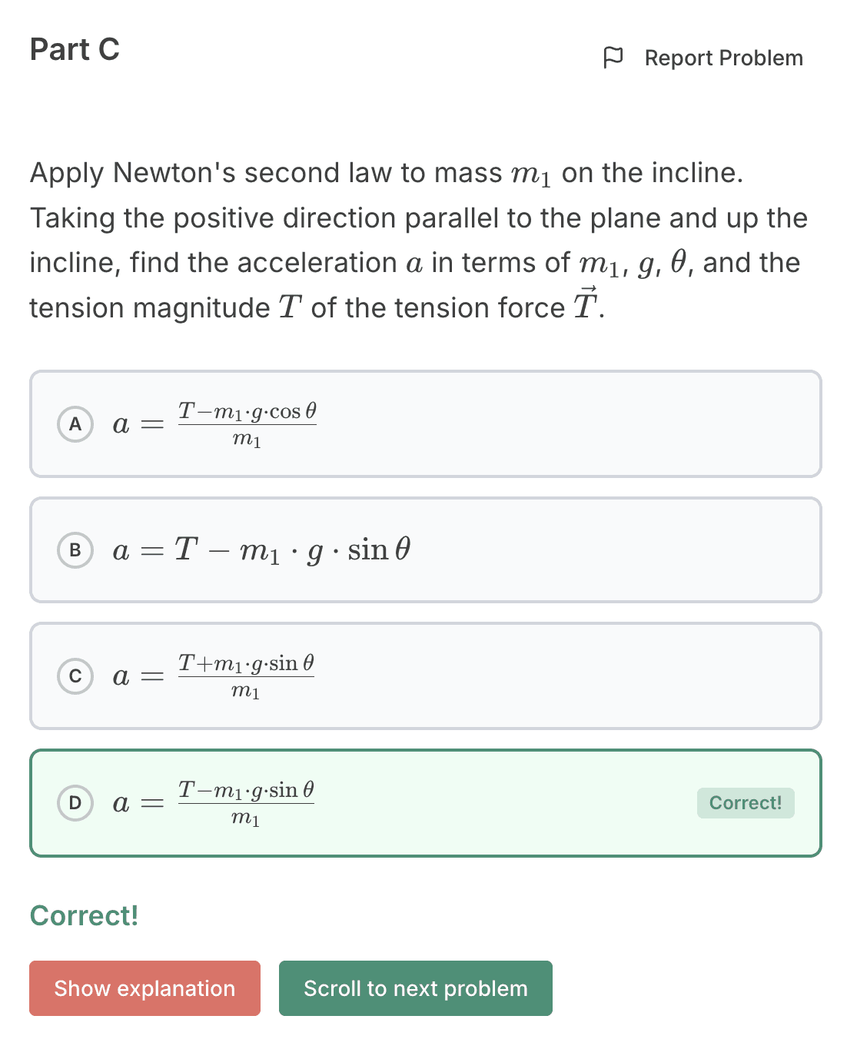This screenshot has width=847, height=1059.
Task: Click the equation with plus sign in option C
Action: 214,676
